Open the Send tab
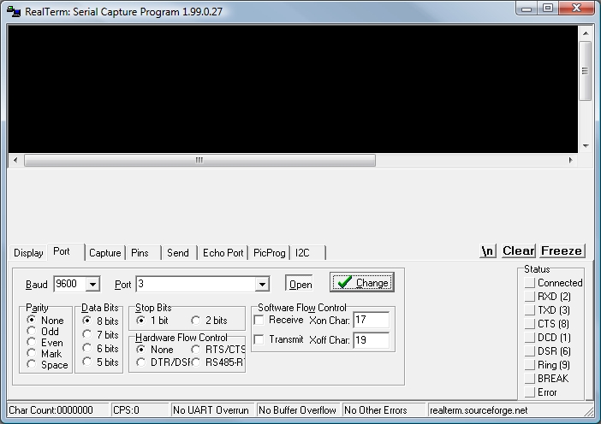Image resolution: width=601 pixels, height=424 pixels. pos(180,253)
